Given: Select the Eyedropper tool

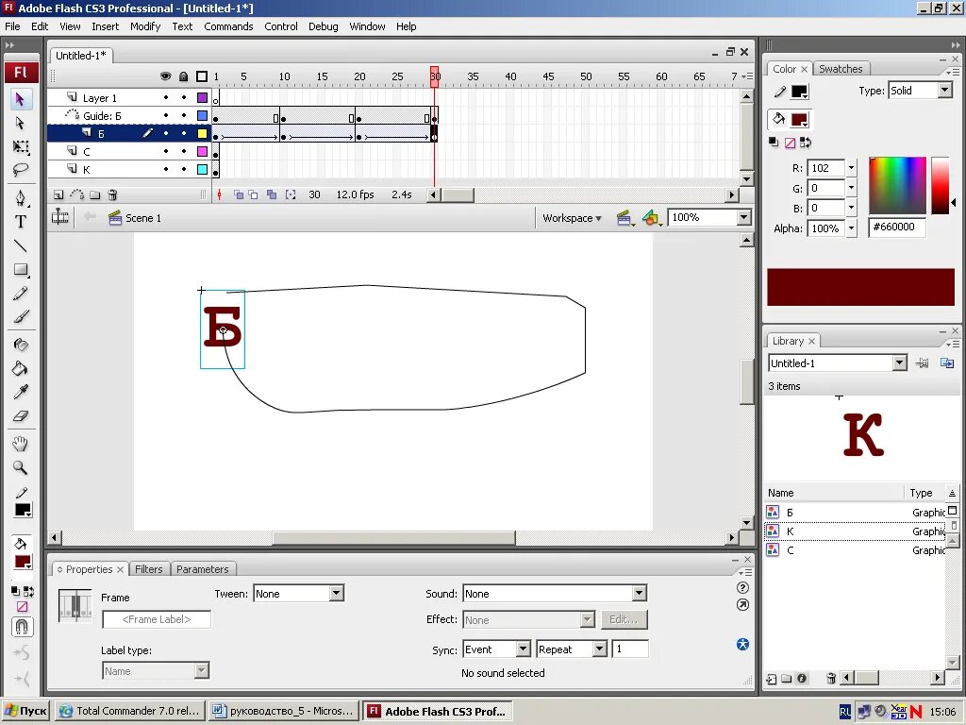Looking at the screenshot, I should 21,392.
